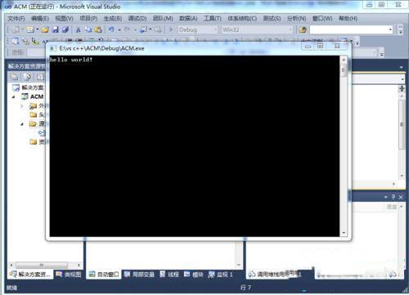Click the Save All icon
The image size is (409, 295).
pyautogui.click(x=65, y=29)
